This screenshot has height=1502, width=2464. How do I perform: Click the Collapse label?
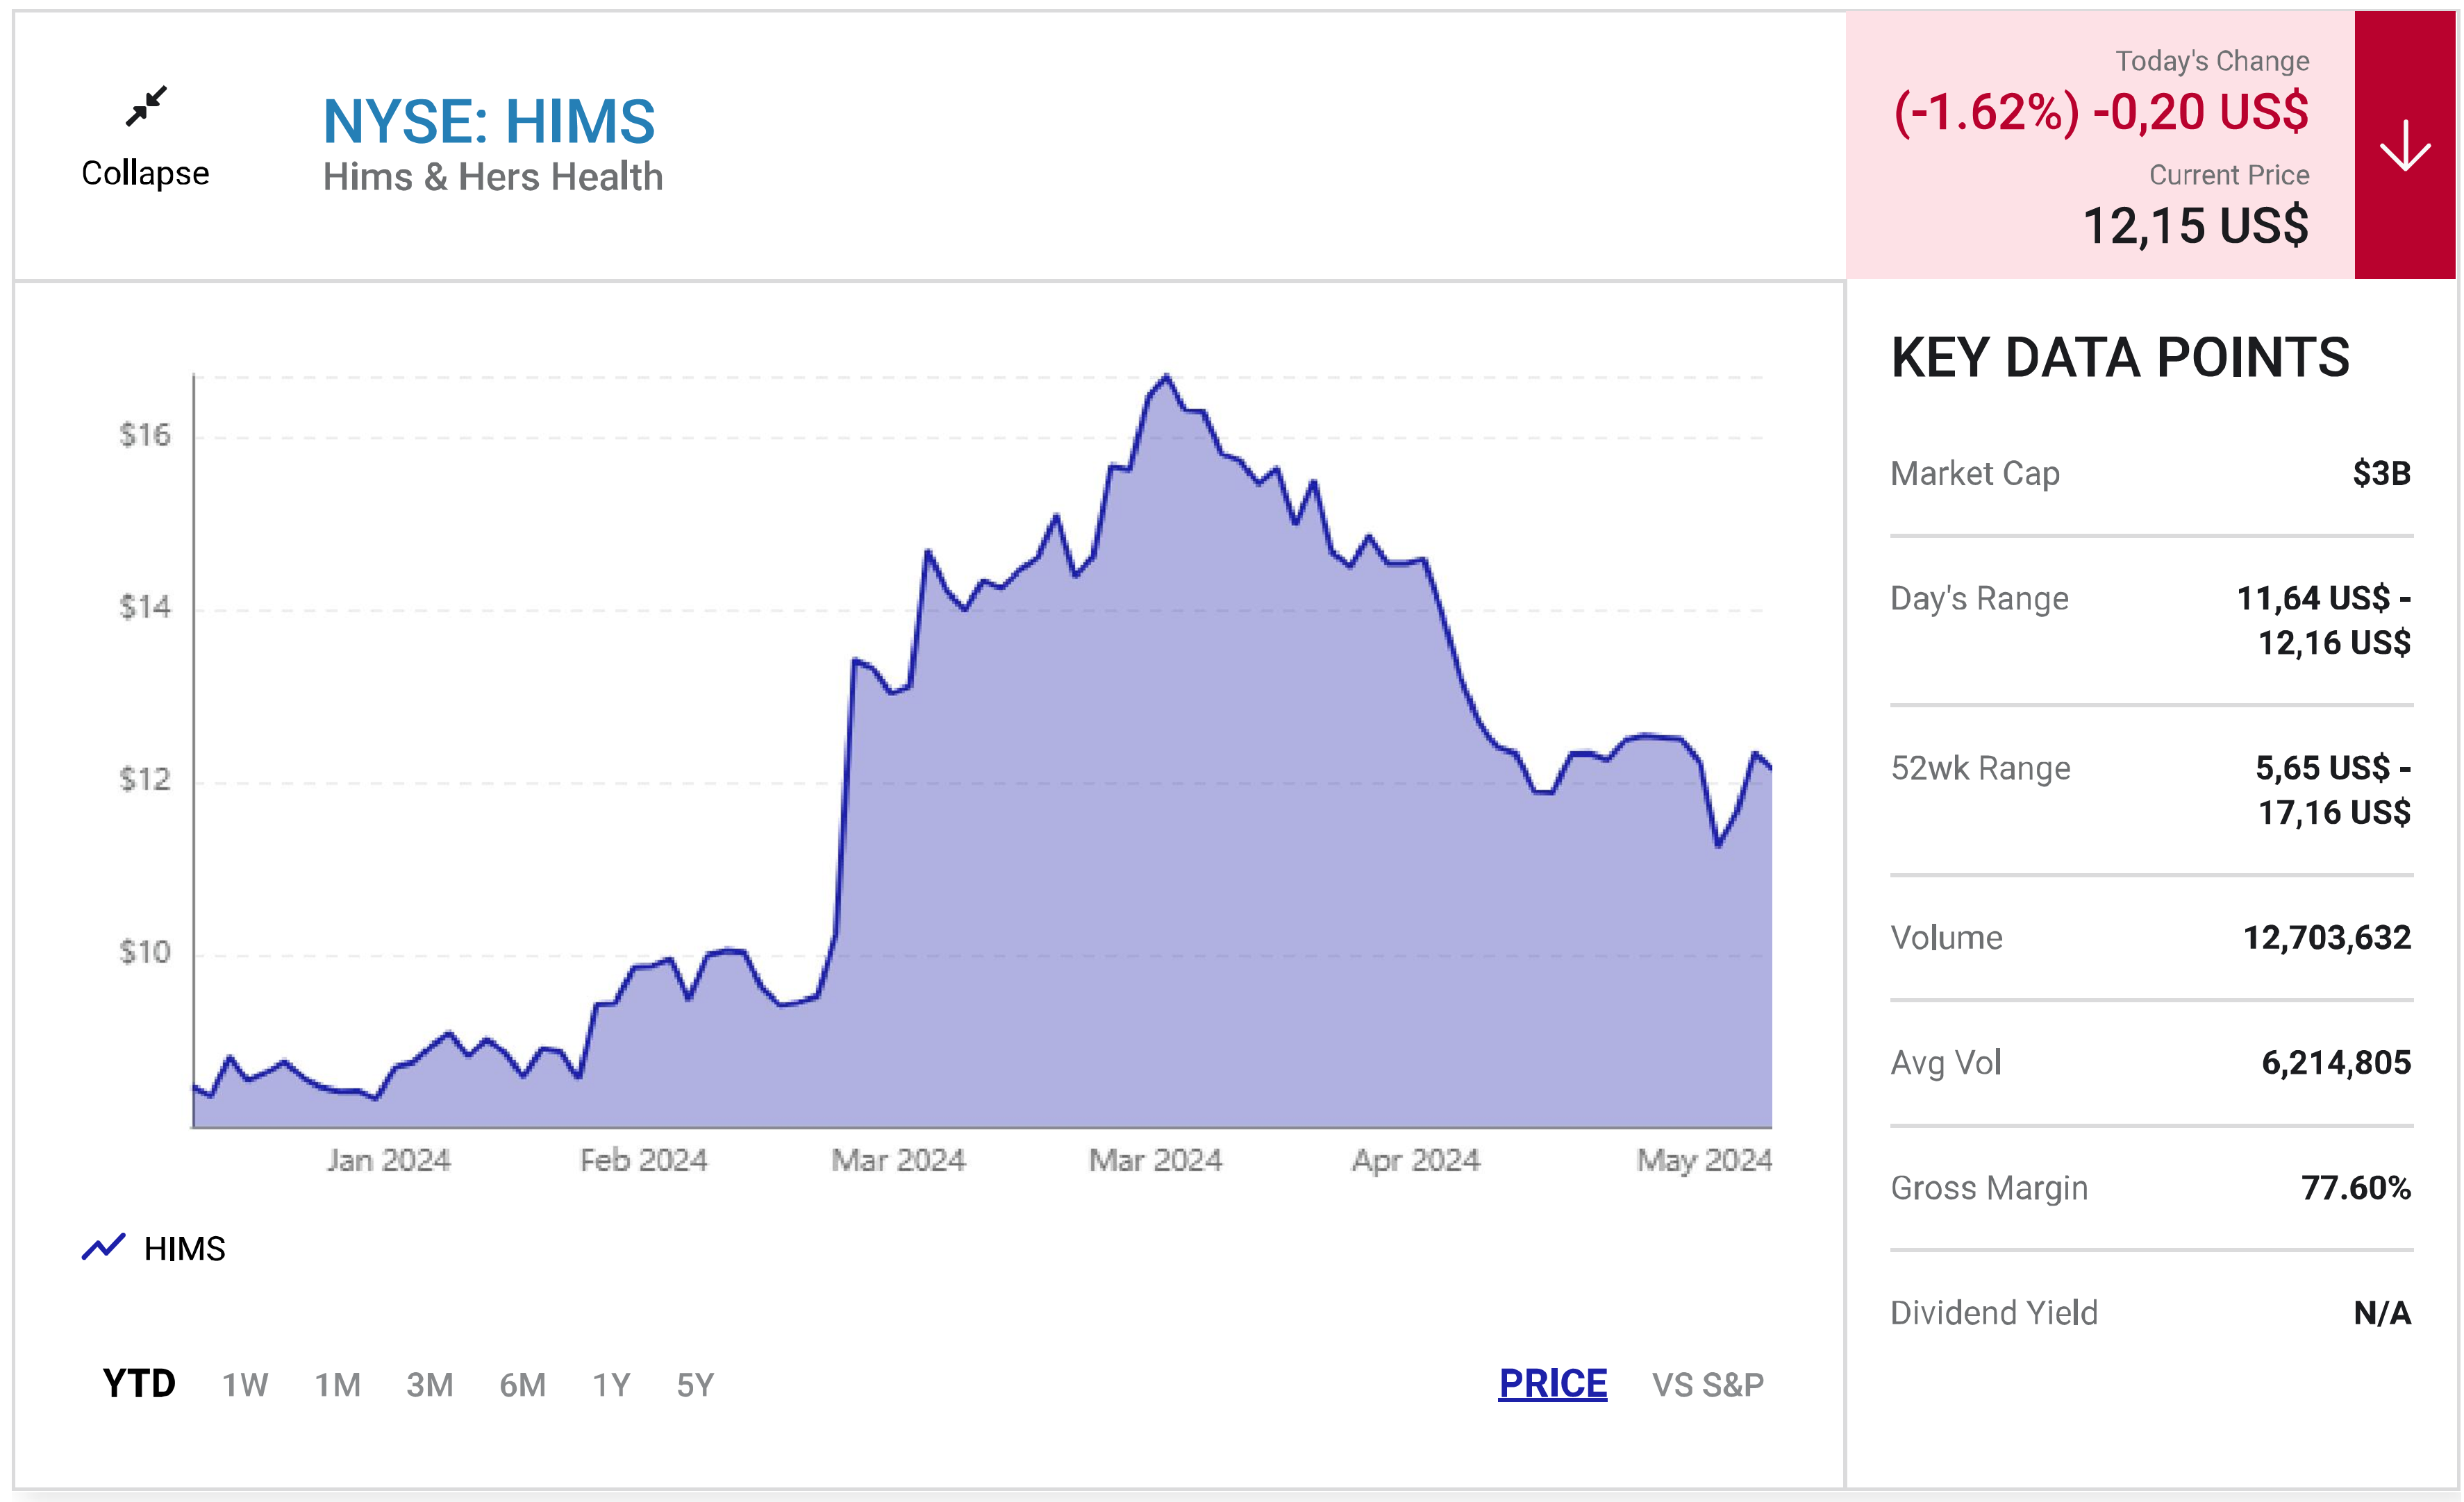[x=146, y=173]
